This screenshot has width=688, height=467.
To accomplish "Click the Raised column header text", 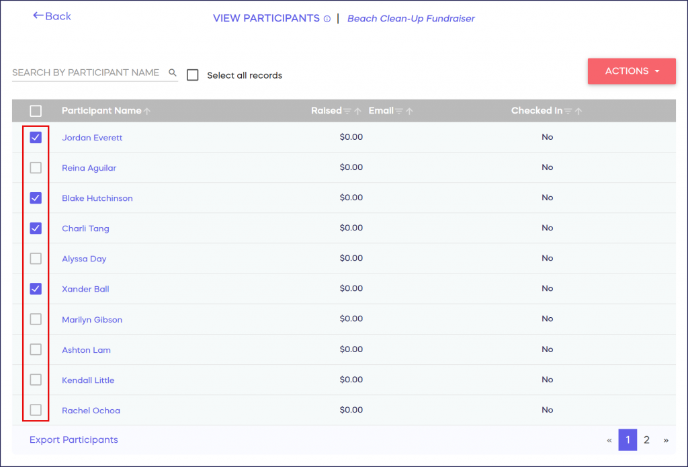I will tap(326, 111).
